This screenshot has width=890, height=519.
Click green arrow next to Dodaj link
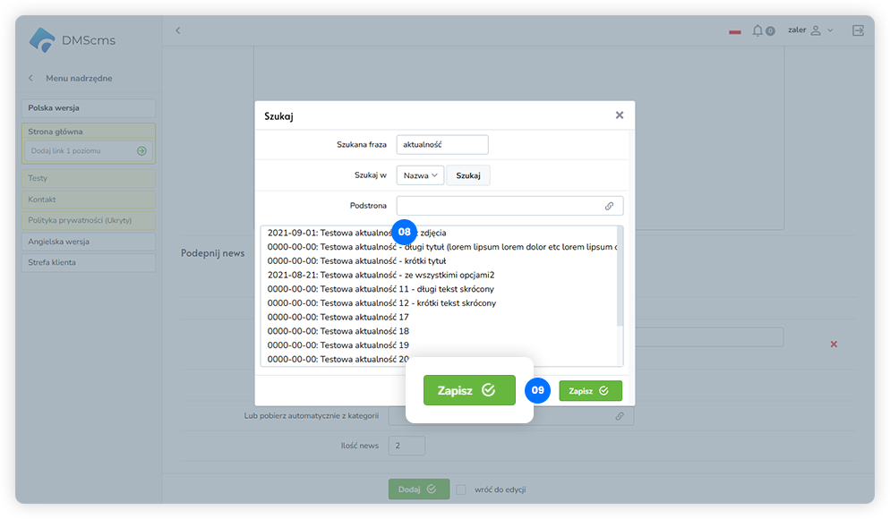(x=141, y=151)
